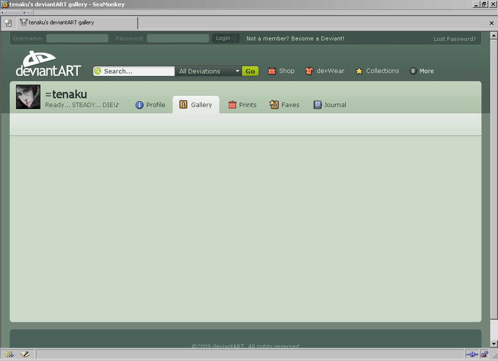Click the security padlock icon in status bar
The height and width of the screenshot is (361, 498).
tap(484, 354)
